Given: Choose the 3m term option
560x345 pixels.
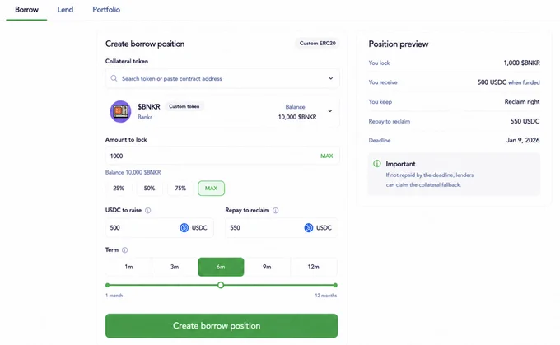Looking at the screenshot, I should [x=175, y=267].
